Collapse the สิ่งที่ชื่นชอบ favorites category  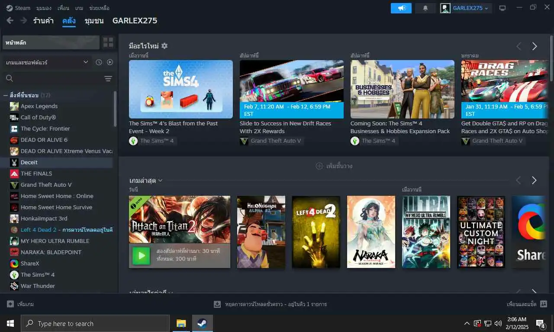(5, 95)
